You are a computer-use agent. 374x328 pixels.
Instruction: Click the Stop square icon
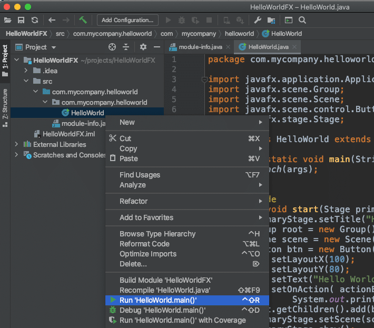[x=209, y=20]
